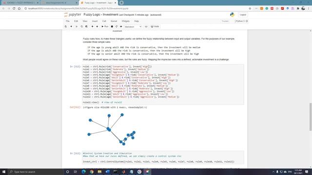Click the Logout button
This screenshot has width=312, height=175.
[x=243, y=15]
